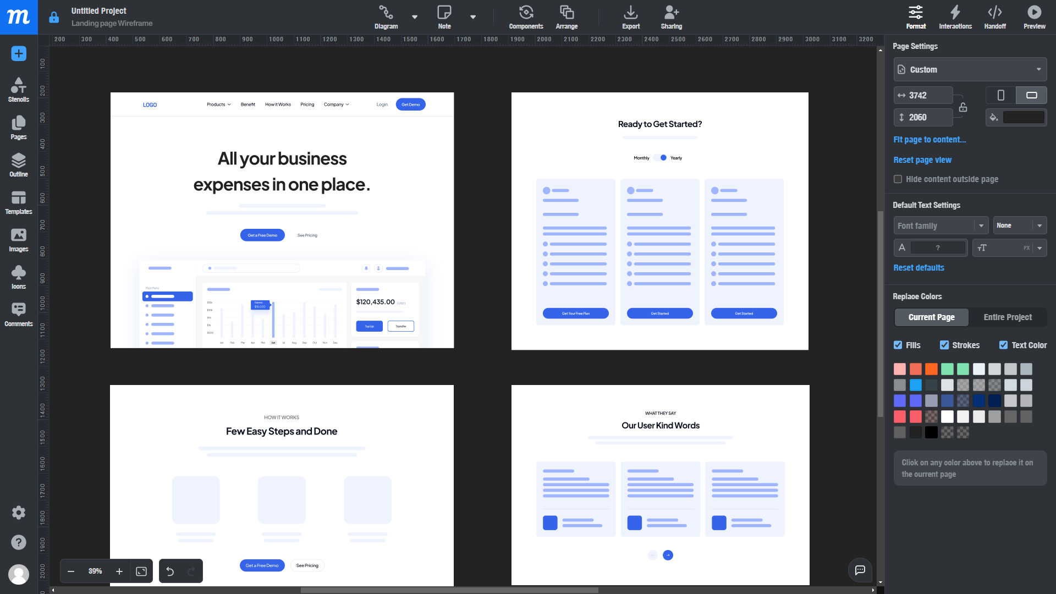Open the chat bubble at canvas corner
This screenshot has width=1056, height=594.
tap(860, 570)
